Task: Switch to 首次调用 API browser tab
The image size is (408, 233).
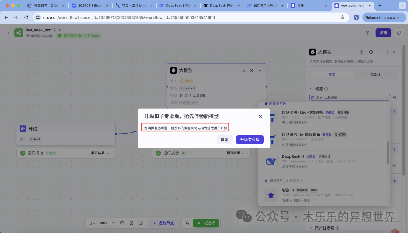Action: [x=266, y=5]
